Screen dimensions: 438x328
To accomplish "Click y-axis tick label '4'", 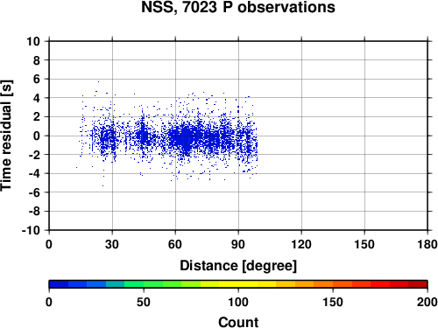I will tap(37, 98).
